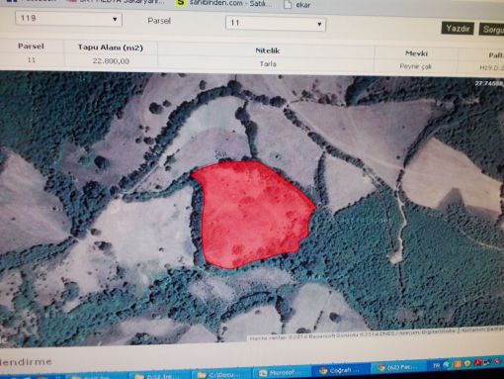Click the Mevki column header
The width and height of the screenshot is (504, 379).
pyautogui.click(x=416, y=53)
